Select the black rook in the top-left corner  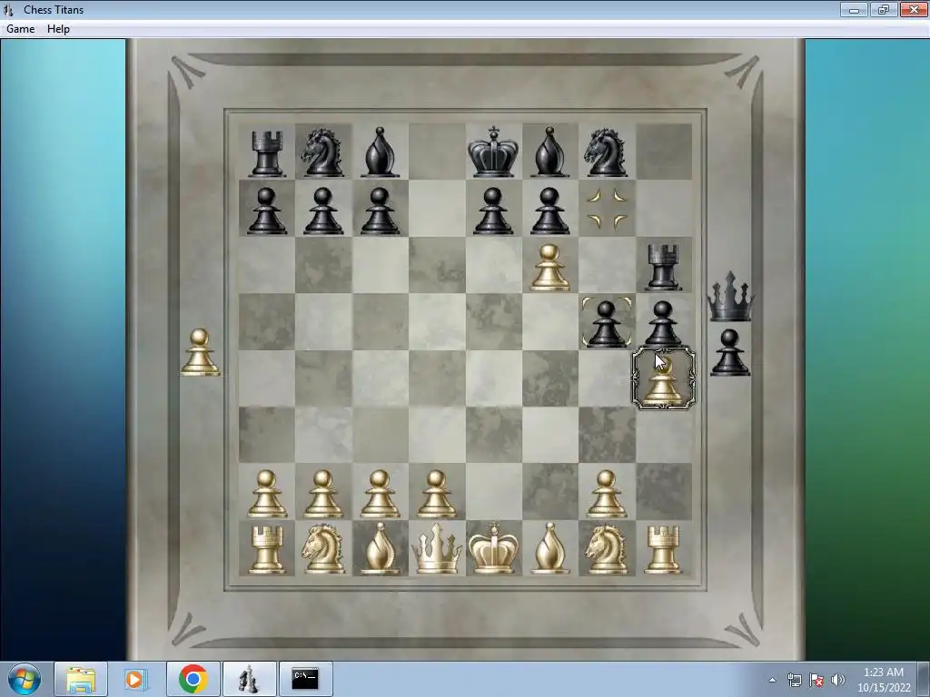266,153
